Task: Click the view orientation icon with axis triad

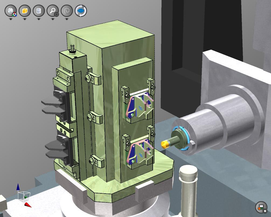Action: [11, 11]
